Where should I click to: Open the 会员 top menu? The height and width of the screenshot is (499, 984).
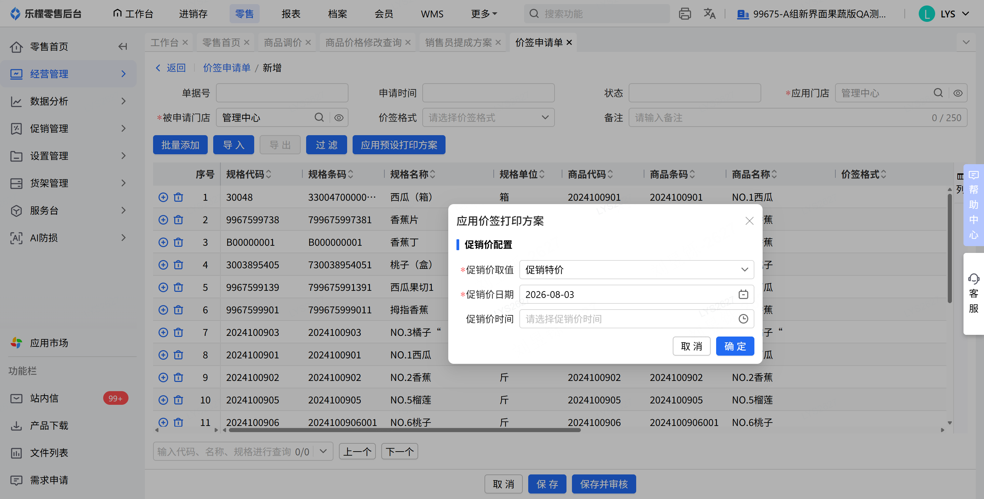tap(384, 14)
